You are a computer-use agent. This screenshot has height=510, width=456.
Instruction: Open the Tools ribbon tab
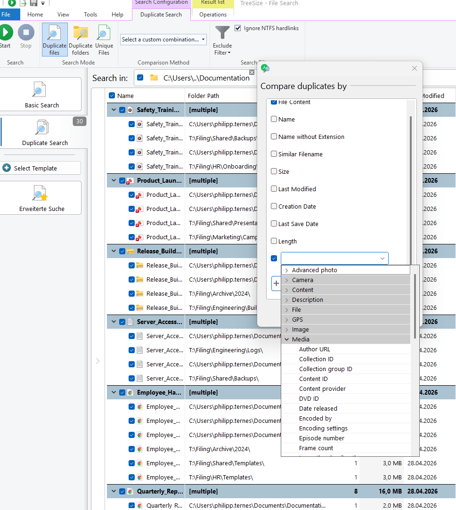[90, 15]
